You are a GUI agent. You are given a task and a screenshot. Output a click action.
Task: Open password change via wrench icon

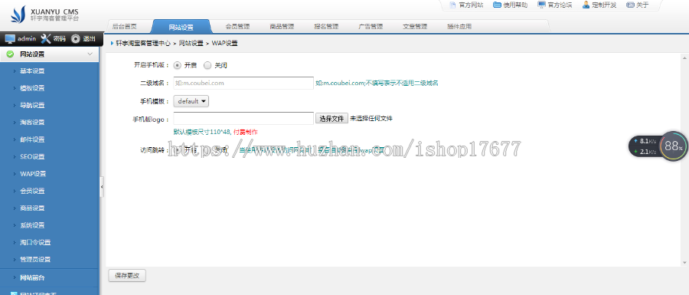coord(46,38)
